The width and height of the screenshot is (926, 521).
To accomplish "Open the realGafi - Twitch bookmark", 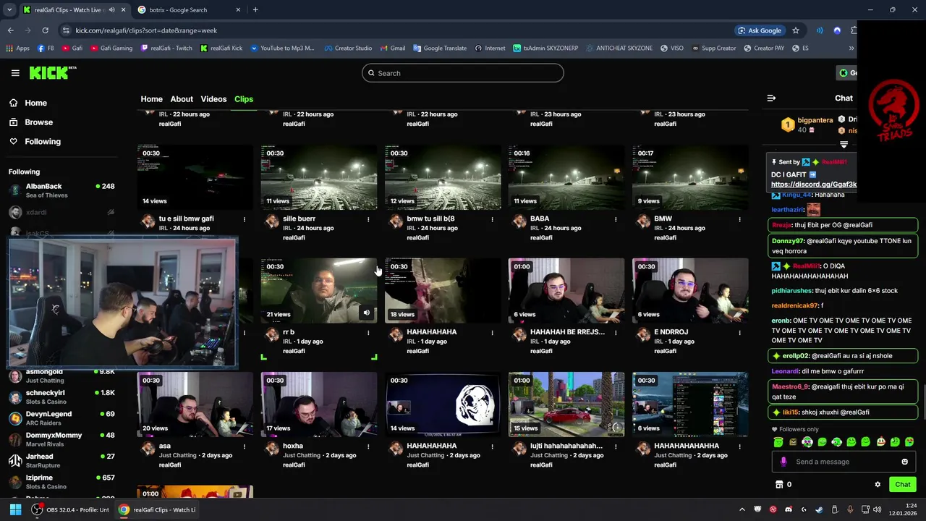I will [166, 48].
